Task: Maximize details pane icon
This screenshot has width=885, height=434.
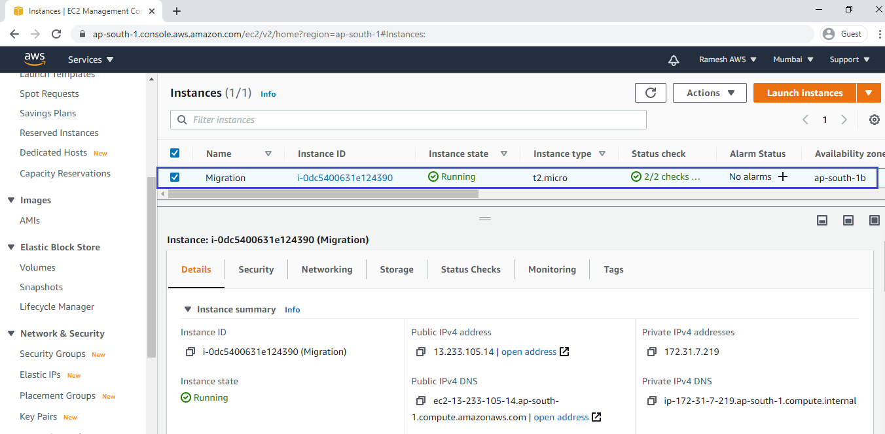Action: (x=875, y=221)
